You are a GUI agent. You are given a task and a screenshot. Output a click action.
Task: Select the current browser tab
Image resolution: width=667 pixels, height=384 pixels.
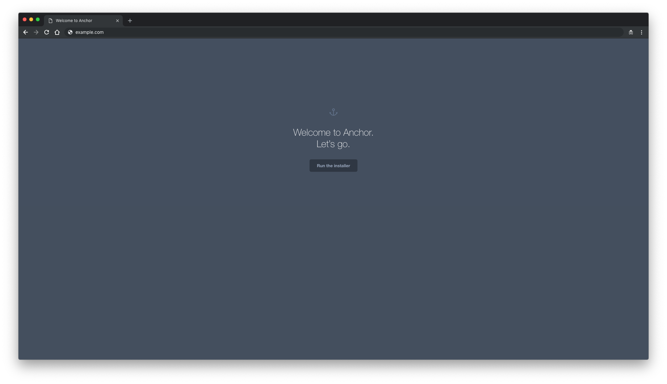(83, 20)
